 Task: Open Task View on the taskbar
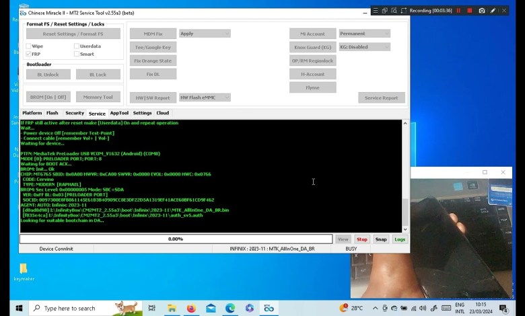[x=151, y=308]
